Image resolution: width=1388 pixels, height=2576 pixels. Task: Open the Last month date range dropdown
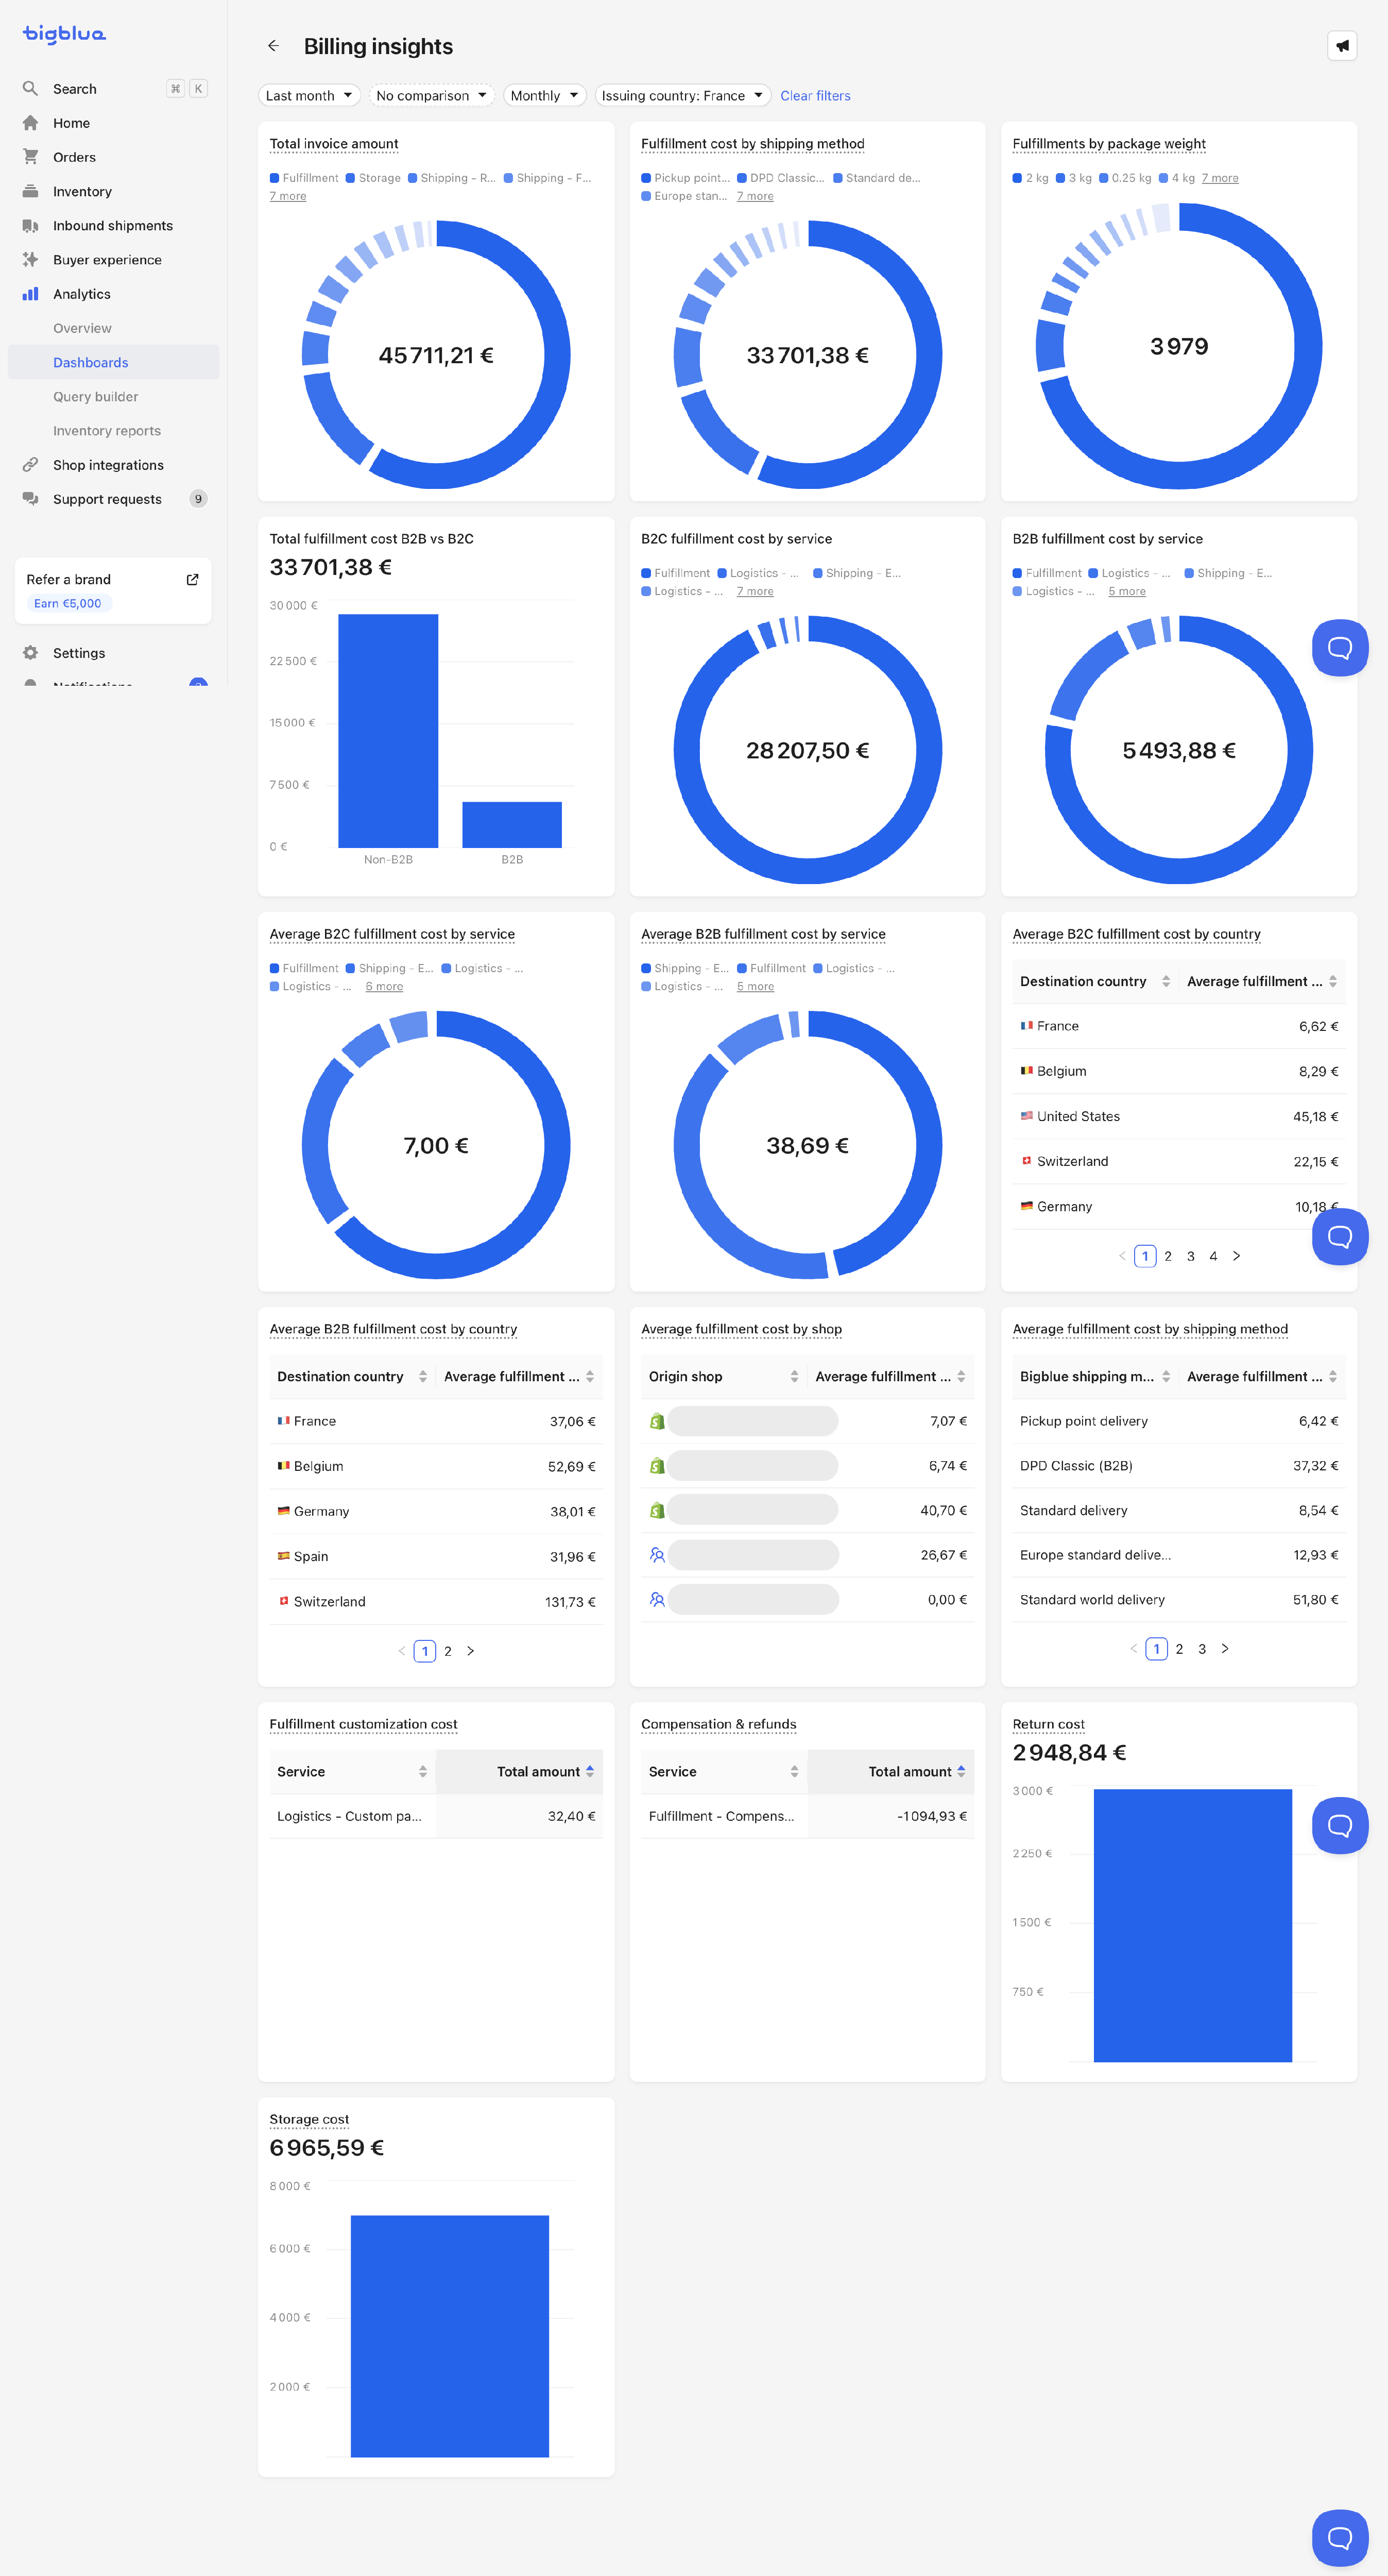coord(309,96)
